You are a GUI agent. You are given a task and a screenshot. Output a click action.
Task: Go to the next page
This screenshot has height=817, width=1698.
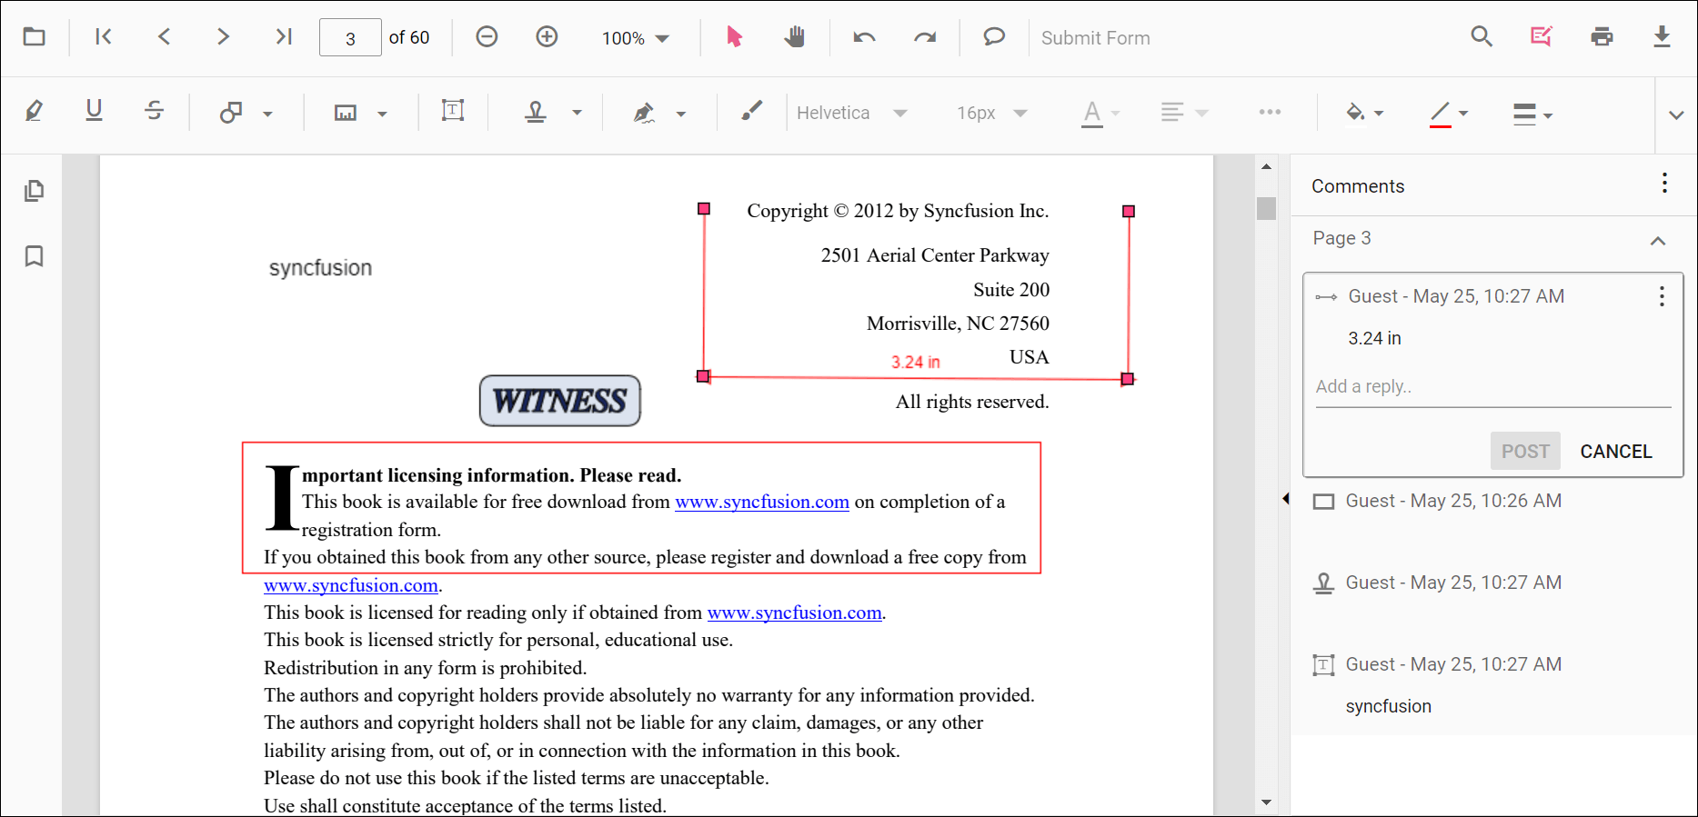(x=223, y=36)
